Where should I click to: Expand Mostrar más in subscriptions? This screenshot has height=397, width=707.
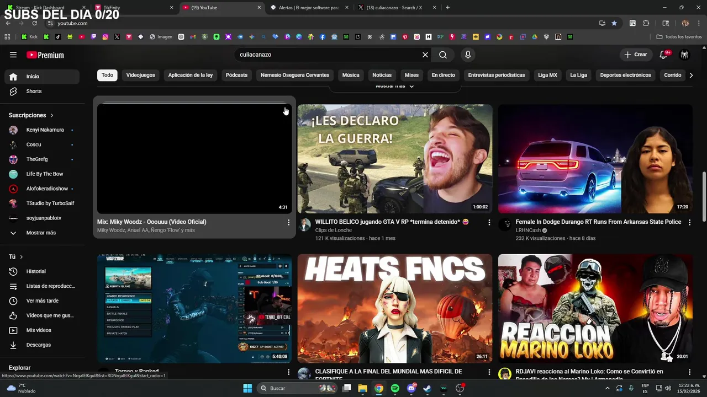[42, 233]
